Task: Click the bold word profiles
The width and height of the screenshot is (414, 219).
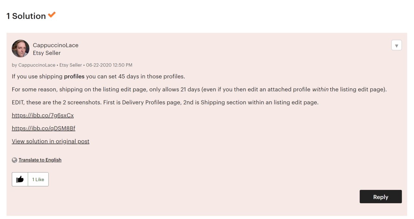Action: tap(74, 77)
